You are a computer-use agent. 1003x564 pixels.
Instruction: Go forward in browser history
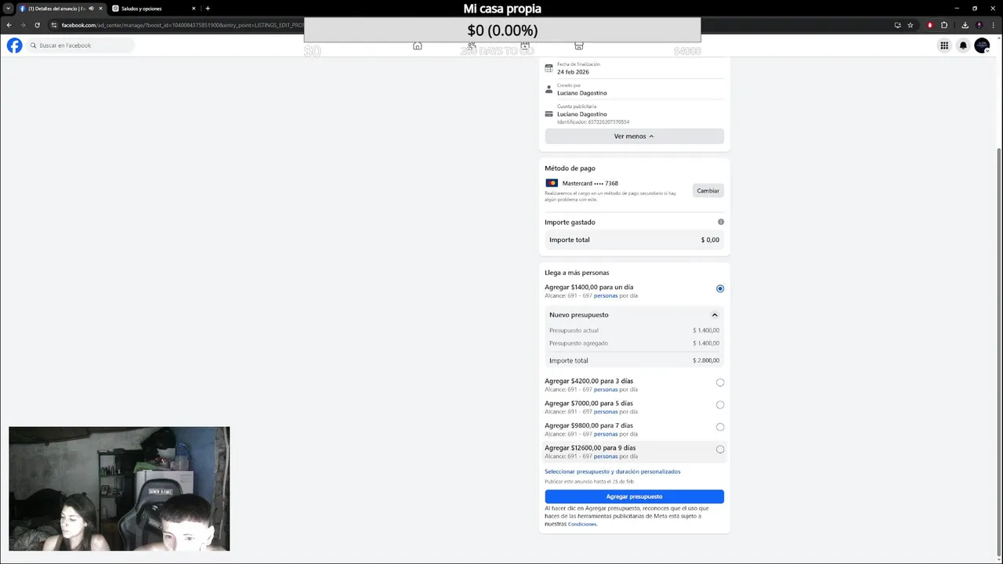pos(23,25)
